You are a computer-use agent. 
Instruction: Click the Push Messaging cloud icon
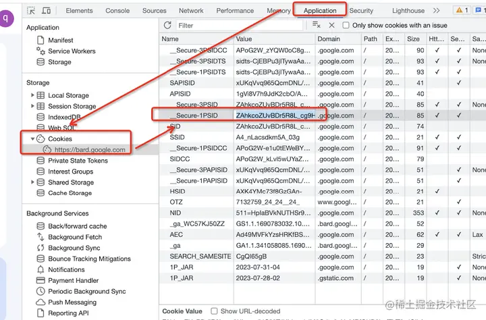pyautogui.click(x=40, y=302)
